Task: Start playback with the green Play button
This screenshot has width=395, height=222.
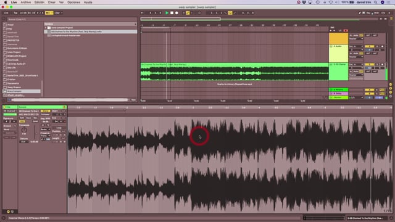Action: (167, 13)
